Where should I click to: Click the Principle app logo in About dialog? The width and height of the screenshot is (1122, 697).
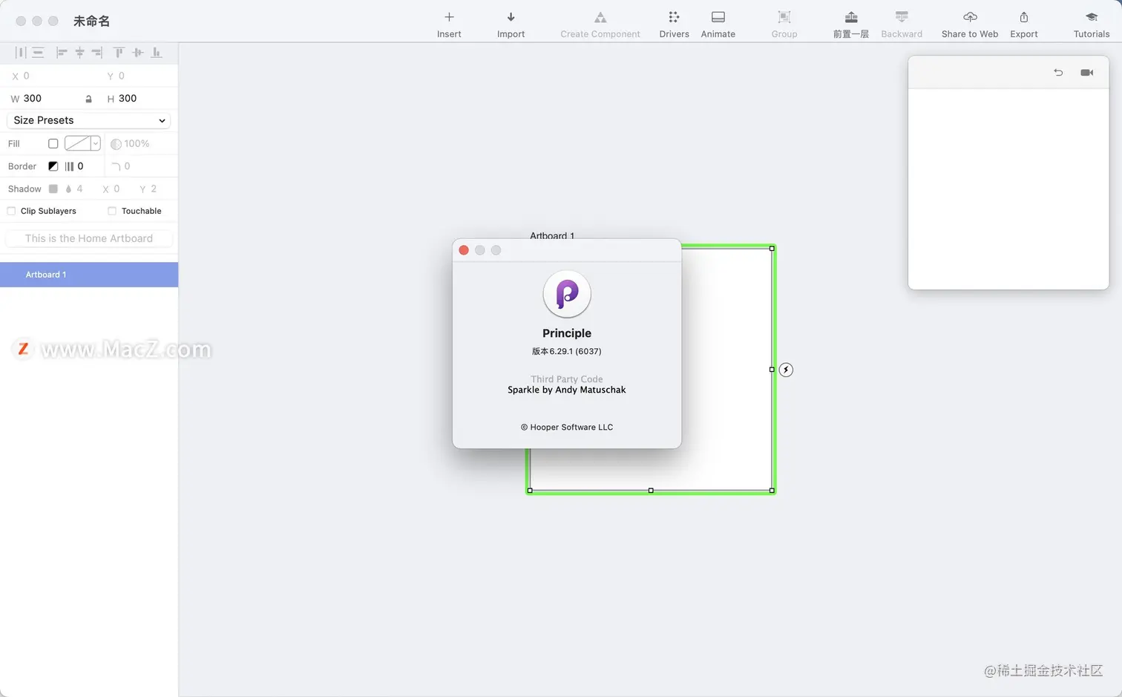click(567, 294)
